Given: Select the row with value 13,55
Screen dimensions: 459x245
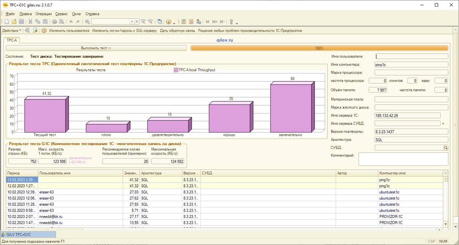Looking at the screenshot, I should pos(225,222).
